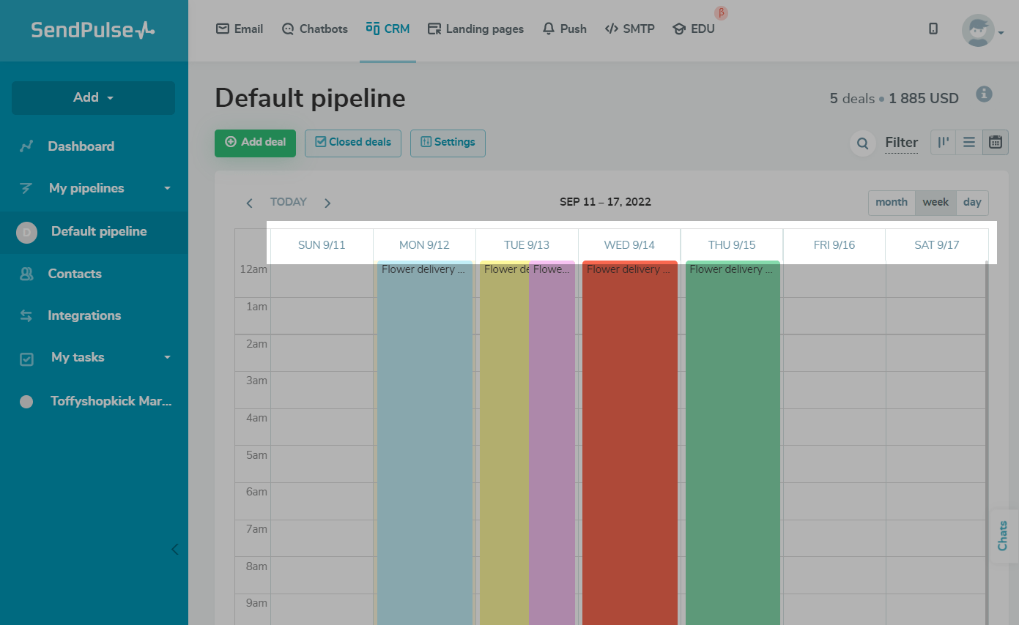Switch calendar to month view
Image resolution: width=1019 pixels, height=625 pixels.
pyautogui.click(x=892, y=203)
